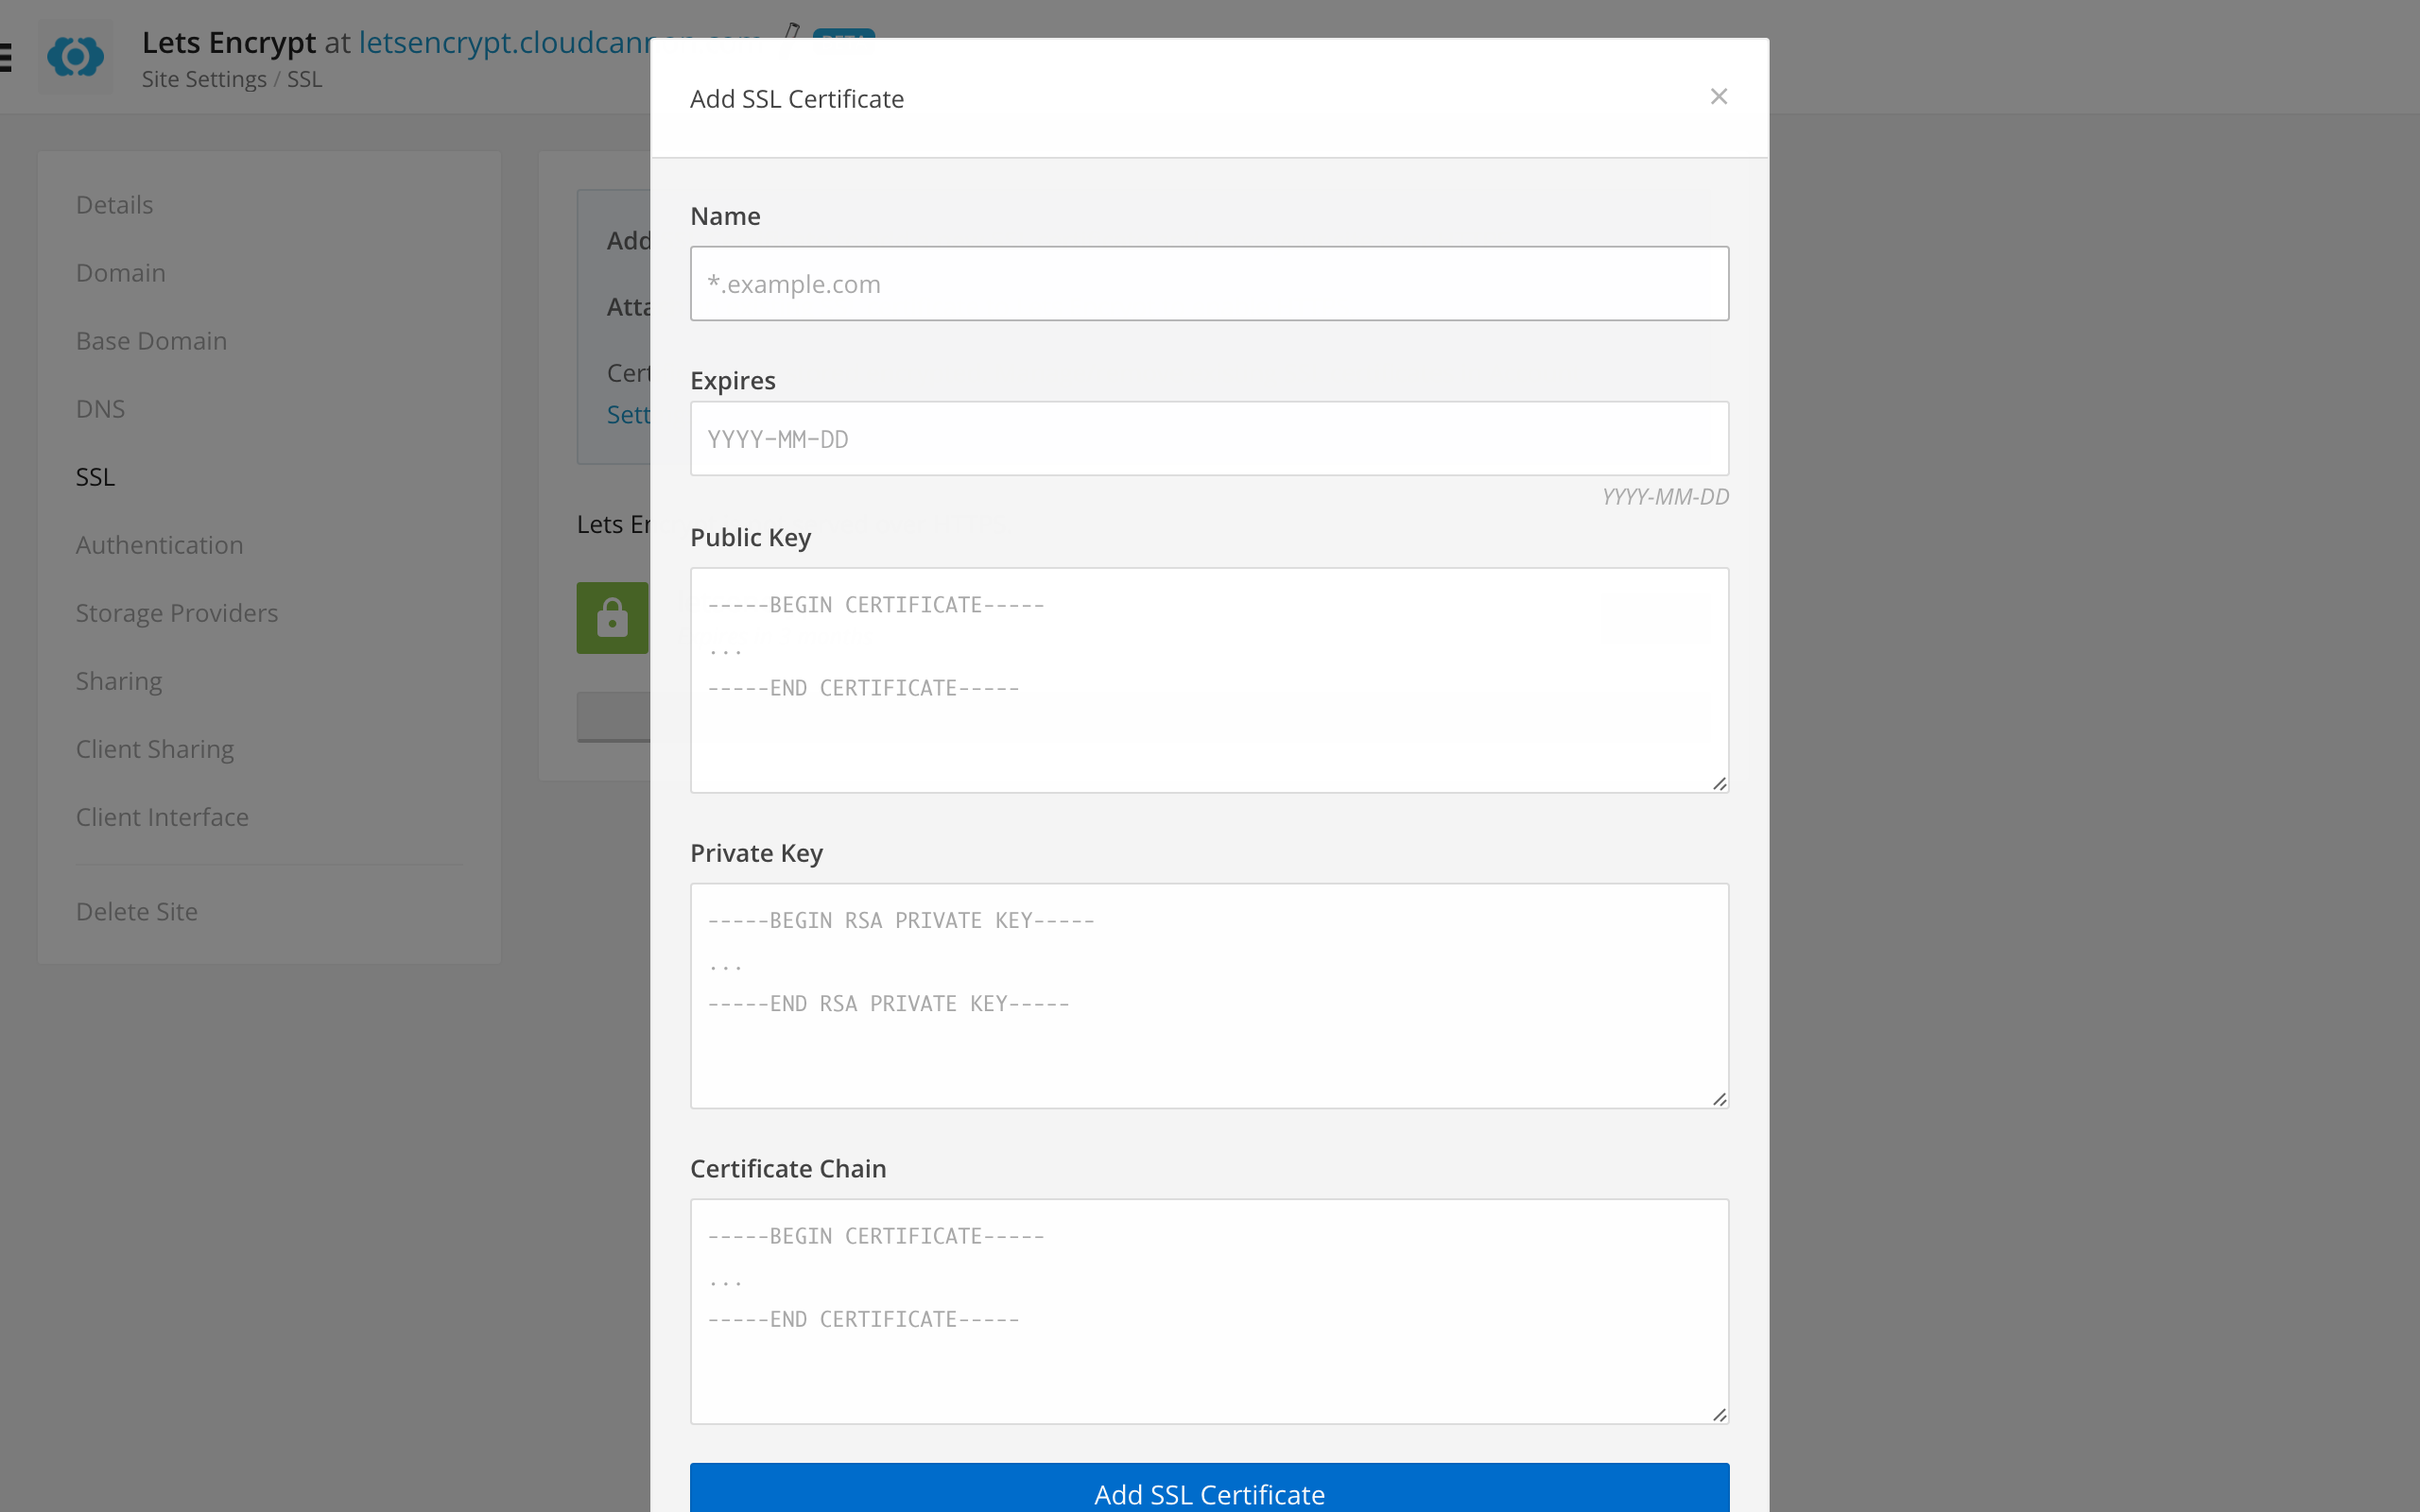Click the Delete Site sidebar icon
Screen dimensions: 2420x1512
click(x=136, y=909)
